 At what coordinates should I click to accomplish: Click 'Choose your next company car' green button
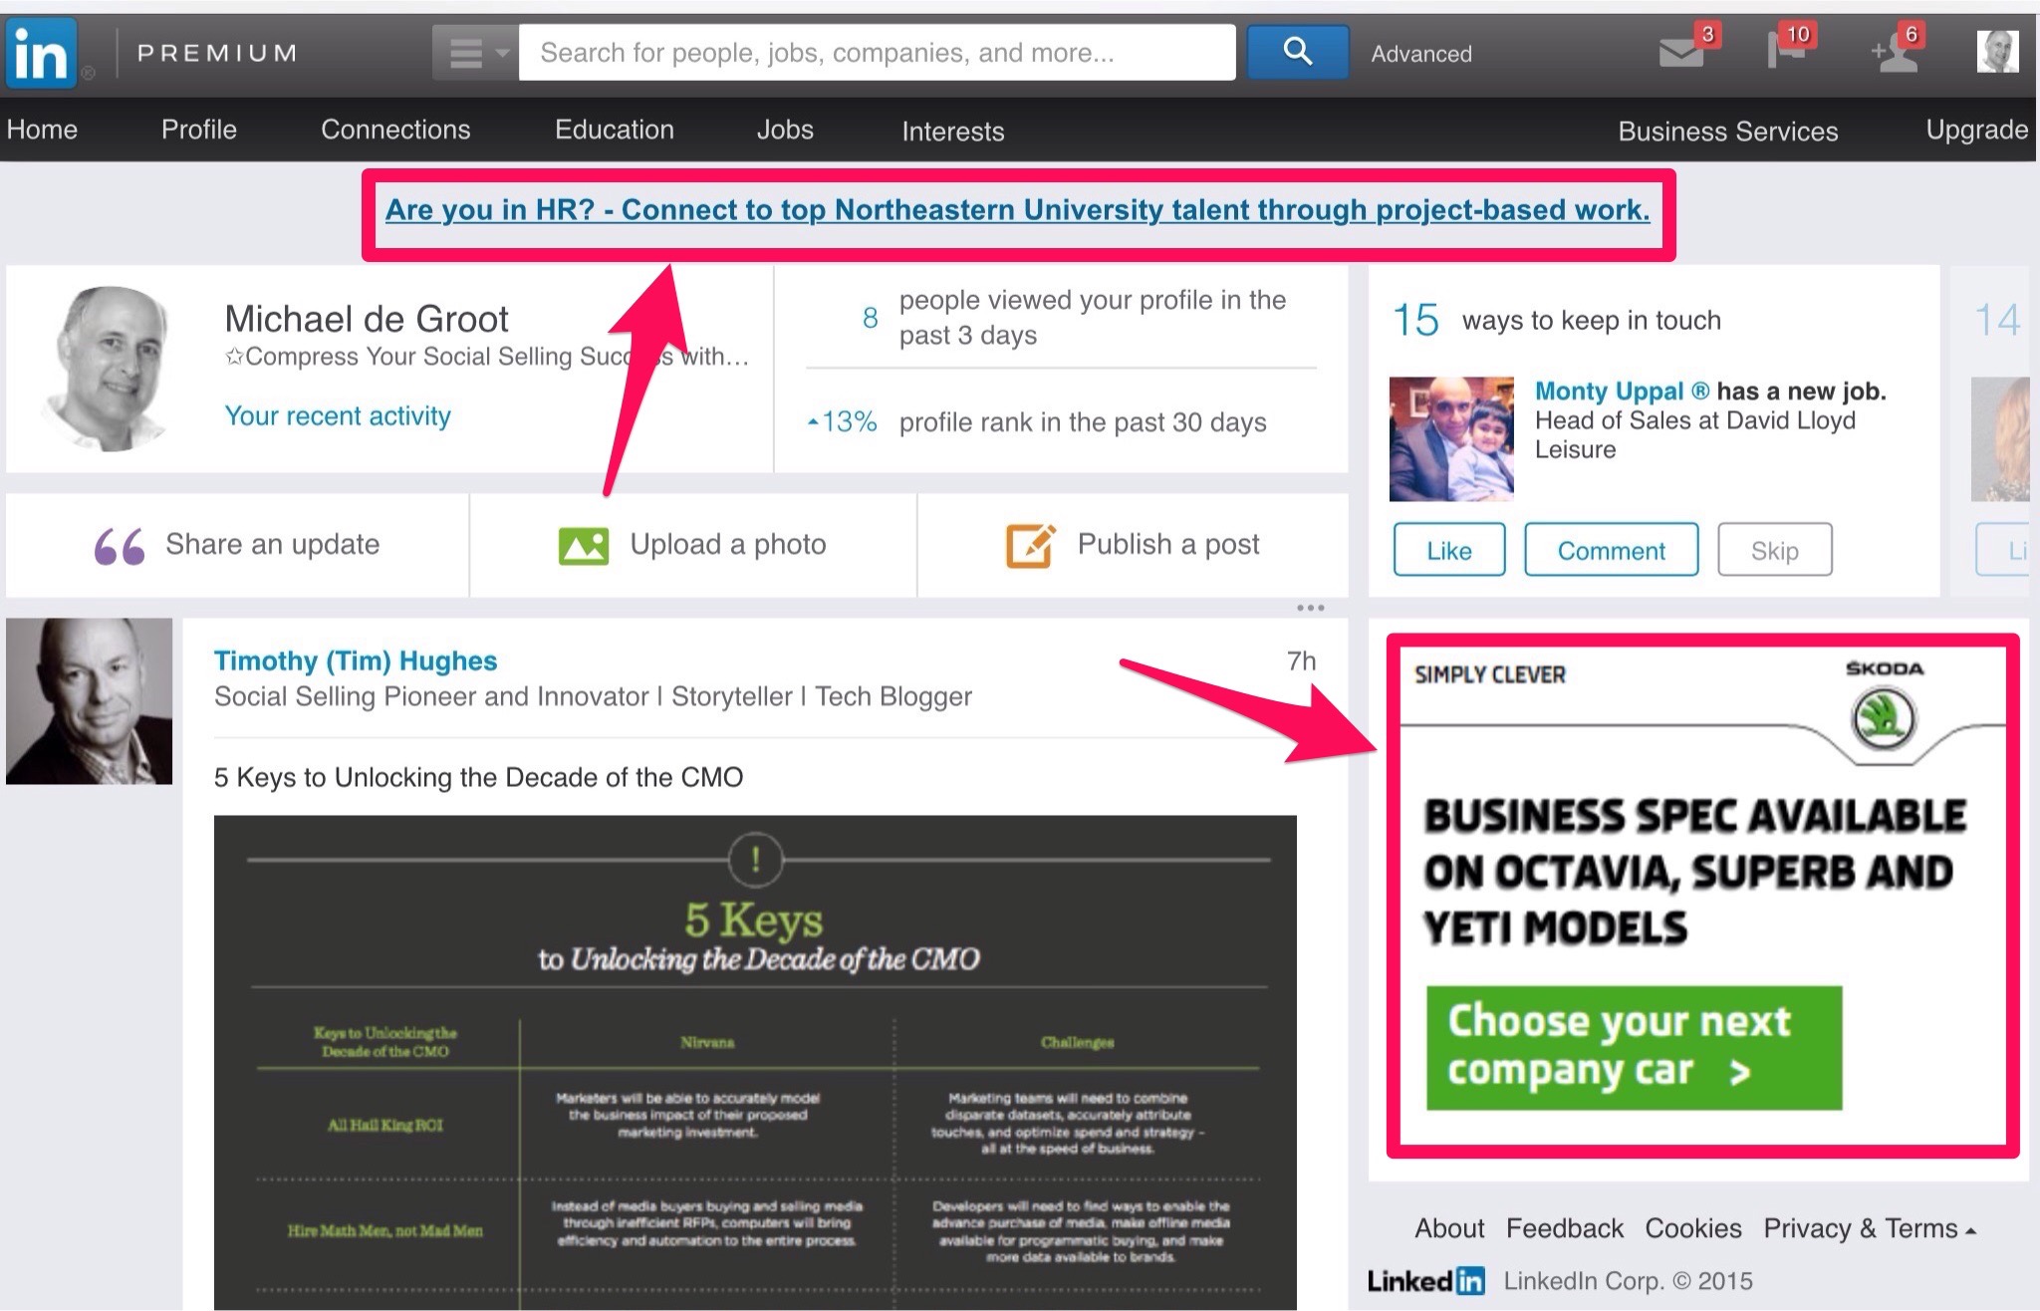tap(1634, 1047)
